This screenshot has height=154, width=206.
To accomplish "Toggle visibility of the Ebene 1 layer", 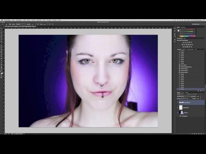I will (178, 113).
